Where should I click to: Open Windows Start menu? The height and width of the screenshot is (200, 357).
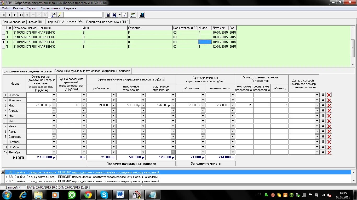click(x=7, y=195)
